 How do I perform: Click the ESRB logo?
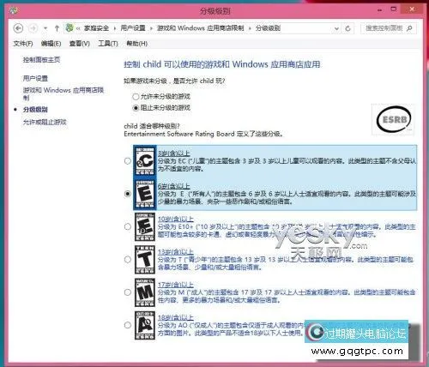(x=393, y=119)
